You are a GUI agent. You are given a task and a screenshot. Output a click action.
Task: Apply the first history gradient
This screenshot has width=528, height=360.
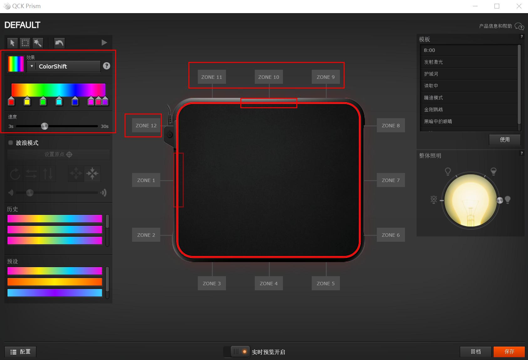pyautogui.click(x=55, y=219)
